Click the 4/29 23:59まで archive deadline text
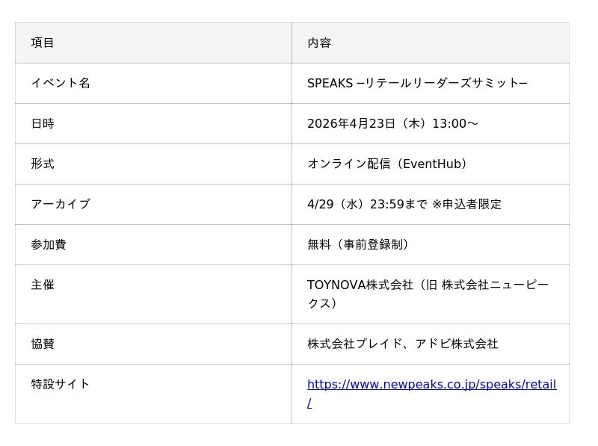This screenshot has width=598, height=446. [367, 204]
